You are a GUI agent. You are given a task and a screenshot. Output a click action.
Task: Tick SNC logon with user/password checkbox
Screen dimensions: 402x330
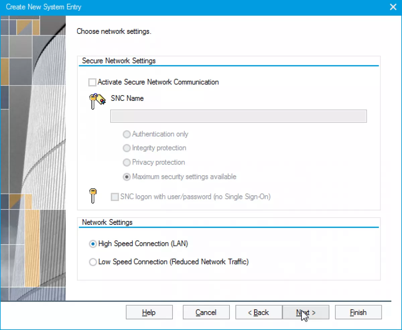pos(115,197)
